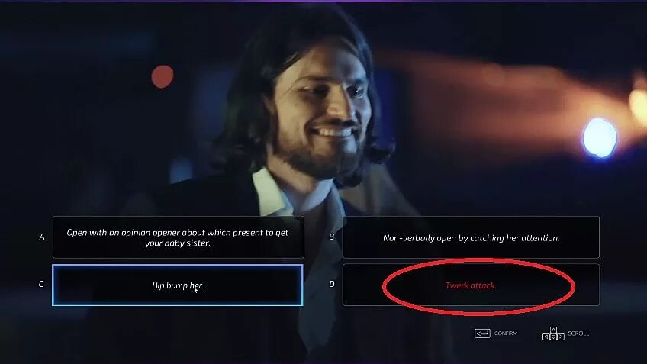
Task: Click the glowing blue light orb
Action: tap(600, 137)
